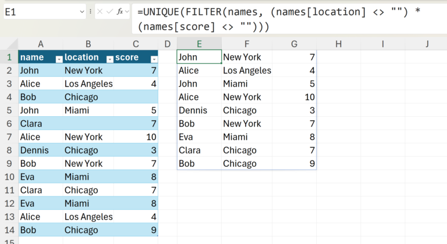Expand the Name Box dropdown arrow
Screen dimensions: 447x244
click(x=82, y=12)
